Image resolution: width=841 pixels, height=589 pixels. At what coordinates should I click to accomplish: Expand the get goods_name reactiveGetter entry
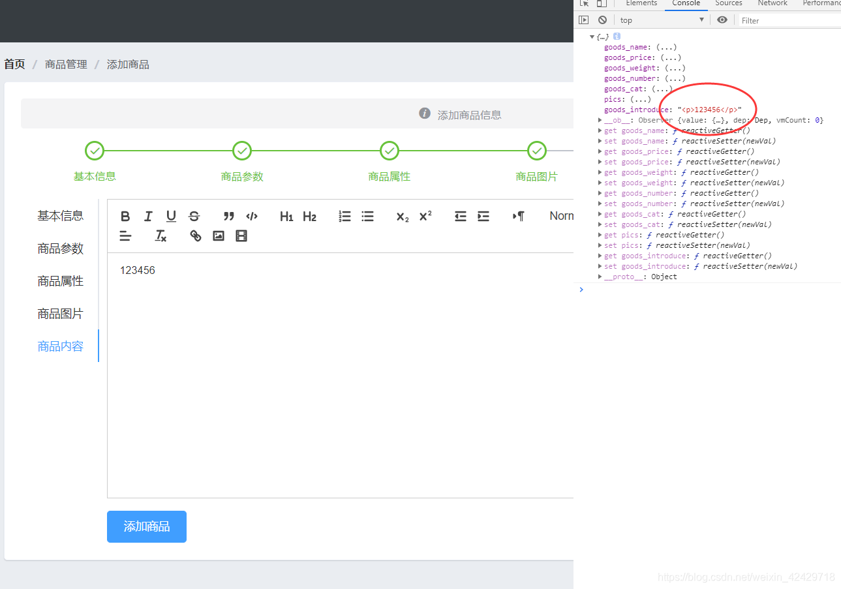(600, 130)
